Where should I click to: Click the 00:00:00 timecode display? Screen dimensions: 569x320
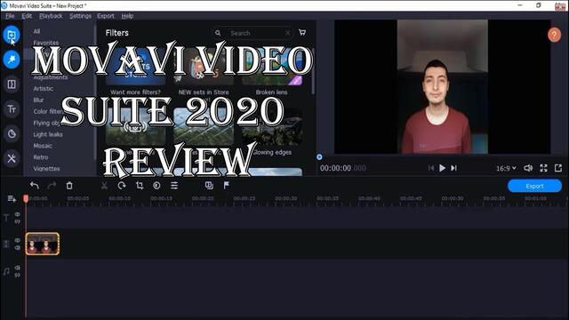[x=342, y=168]
